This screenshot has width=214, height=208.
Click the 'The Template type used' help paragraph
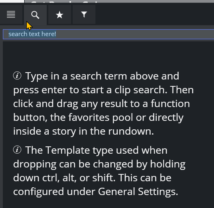click(99, 171)
